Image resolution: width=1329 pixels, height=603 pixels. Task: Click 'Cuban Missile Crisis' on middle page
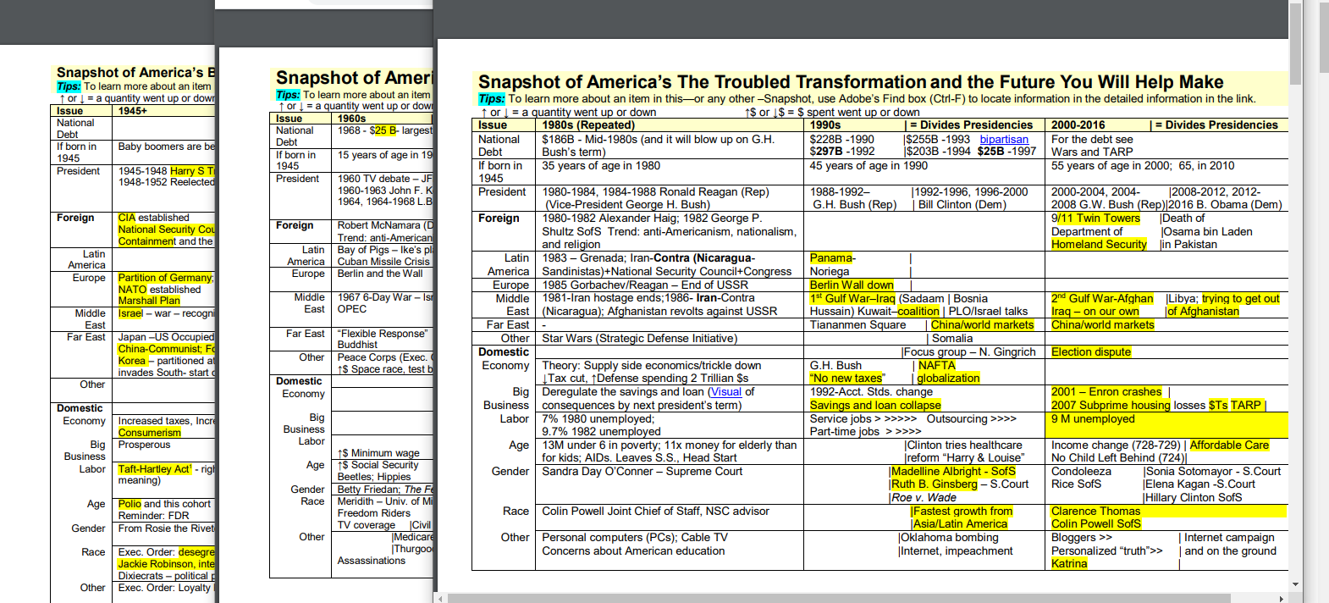383,262
